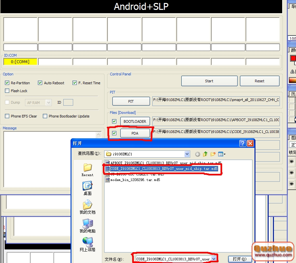296x263 pixels.
Task: Click the 文件名 filename input field
Action: point(173,259)
